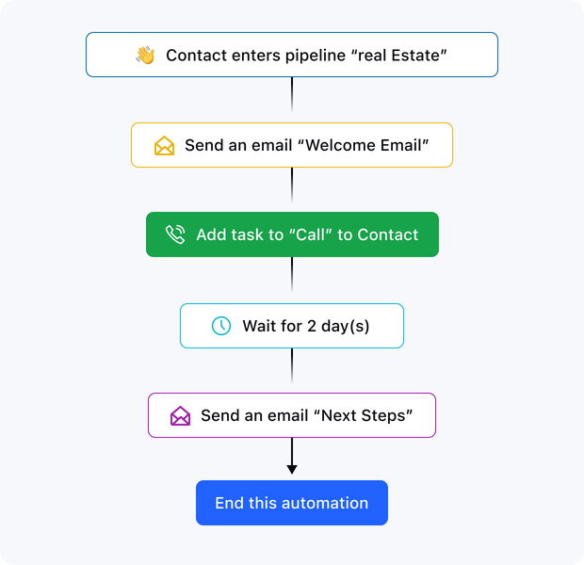
Task: Open the Send an email 'Welcome Email' step
Action: (x=292, y=145)
